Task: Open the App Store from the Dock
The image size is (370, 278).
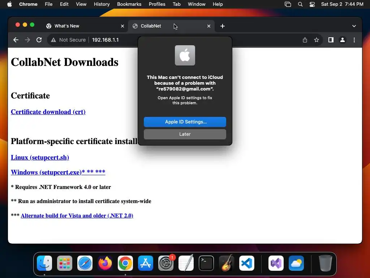Action: click(x=146, y=263)
